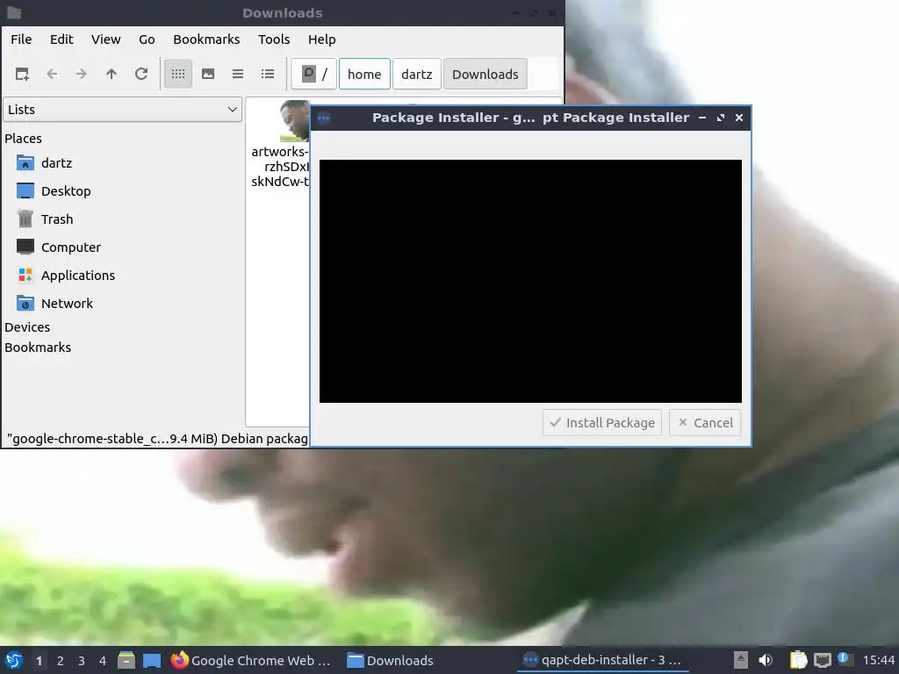
Task: Switch to Google Chrome Web Firefox window
Action: pyautogui.click(x=251, y=660)
